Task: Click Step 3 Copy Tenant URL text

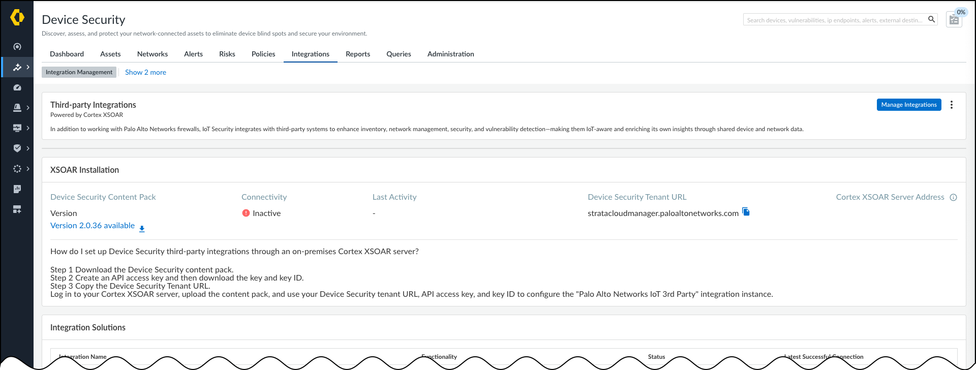Action: coord(130,286)
